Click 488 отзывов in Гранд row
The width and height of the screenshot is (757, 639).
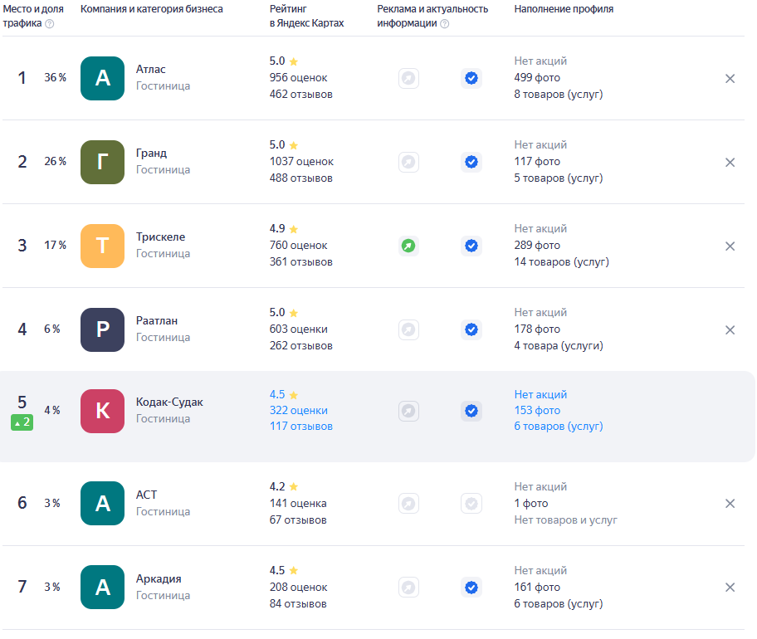point(300,178)
